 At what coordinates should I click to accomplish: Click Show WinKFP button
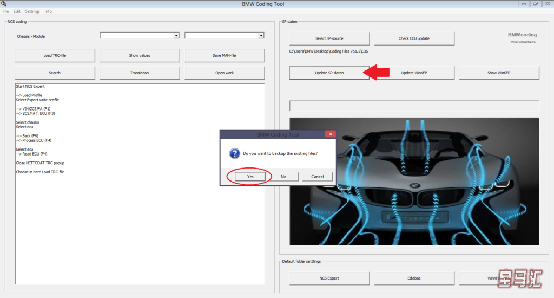[499, 73]
